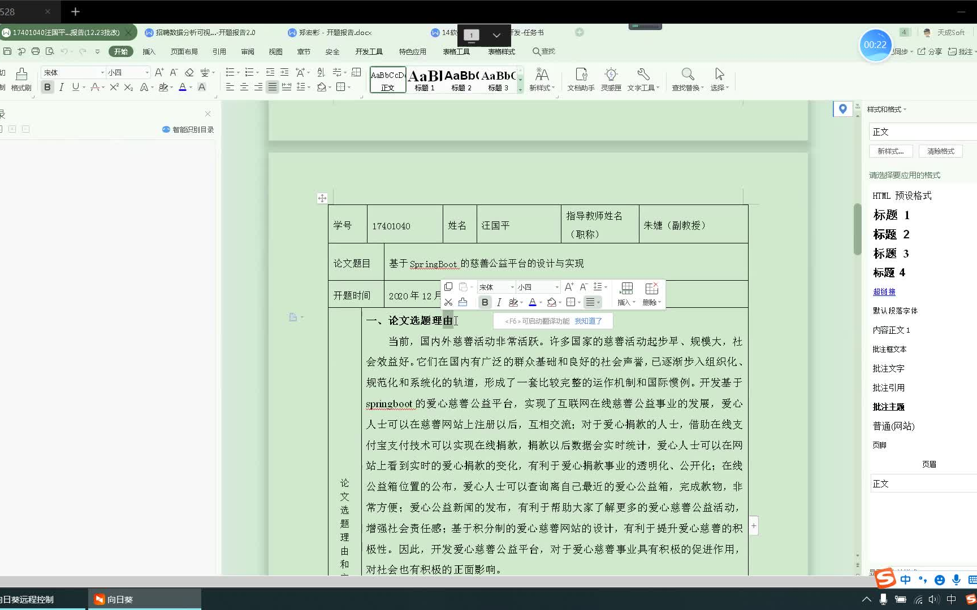Open the Borders dropdown in the ribbon
The image size is (977, 610).
(x=343, y=87)
